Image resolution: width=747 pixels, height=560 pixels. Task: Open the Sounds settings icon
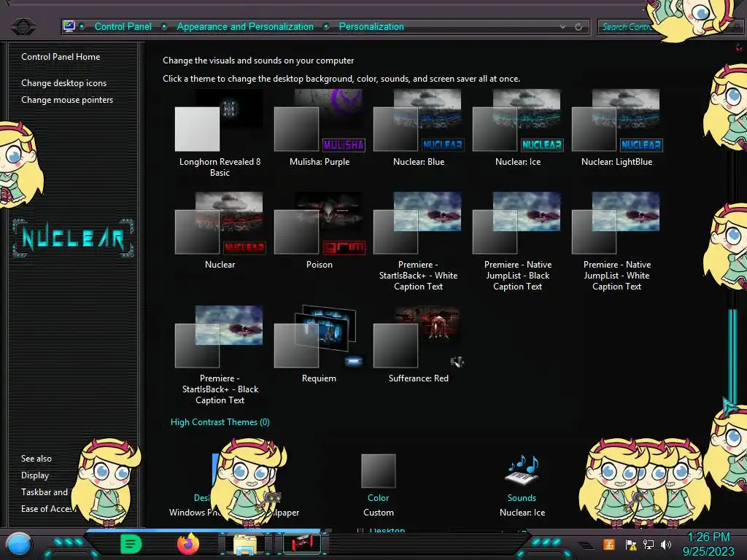[522, 470]
